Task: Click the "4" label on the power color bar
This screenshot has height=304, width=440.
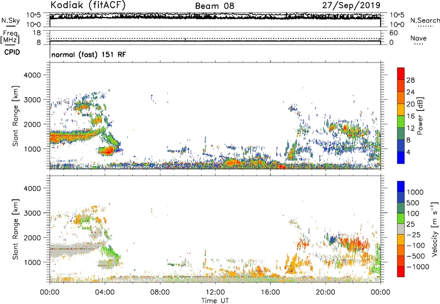Action: (408, 152)
